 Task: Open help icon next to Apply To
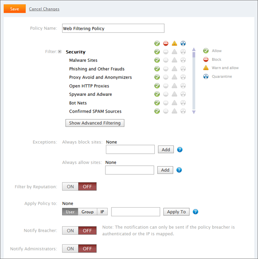coord(195,212)
